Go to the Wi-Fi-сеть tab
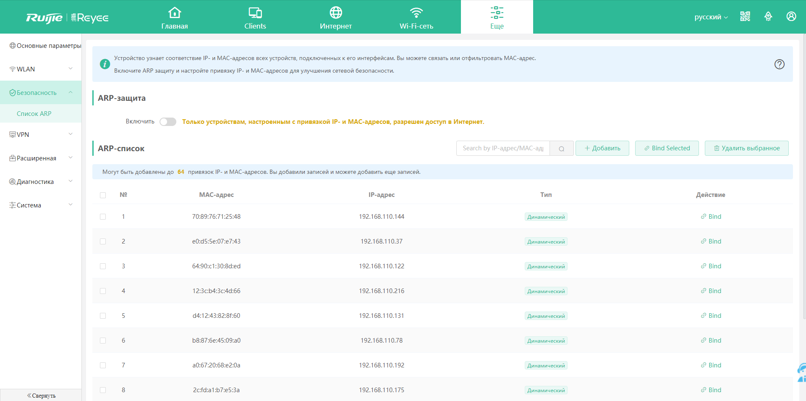 coord(416,18)
